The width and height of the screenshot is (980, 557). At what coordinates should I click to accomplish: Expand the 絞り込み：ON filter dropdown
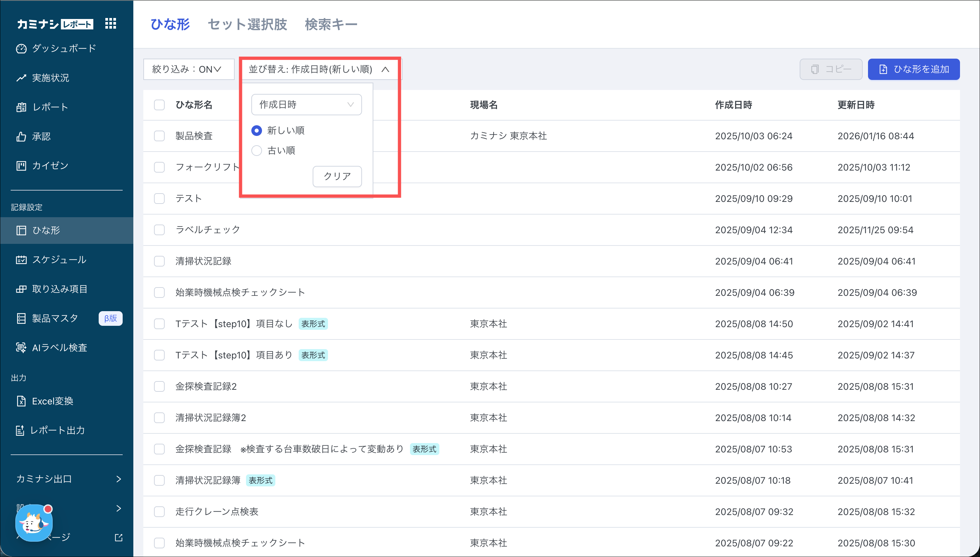pos(189,69)
